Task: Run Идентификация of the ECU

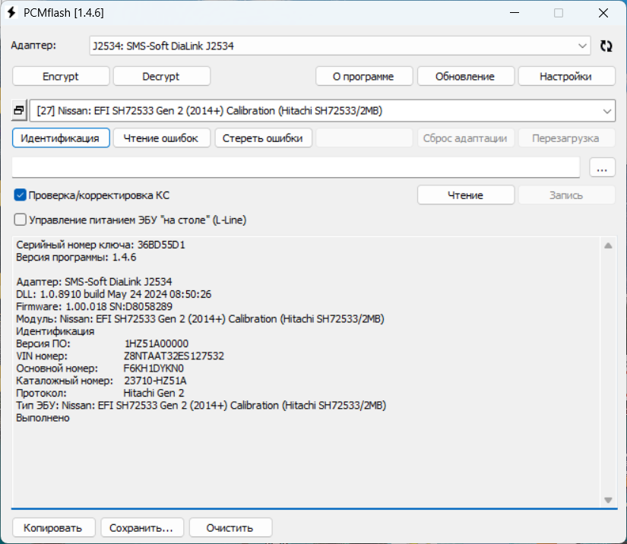Action: (x=61, y=138)
